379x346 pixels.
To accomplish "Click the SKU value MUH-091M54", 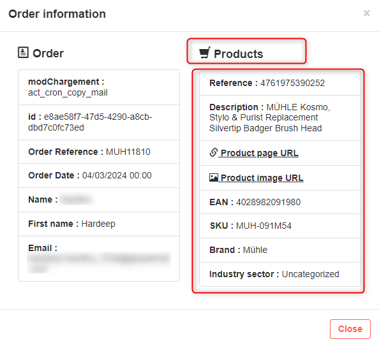I will [x=264, y=226].
